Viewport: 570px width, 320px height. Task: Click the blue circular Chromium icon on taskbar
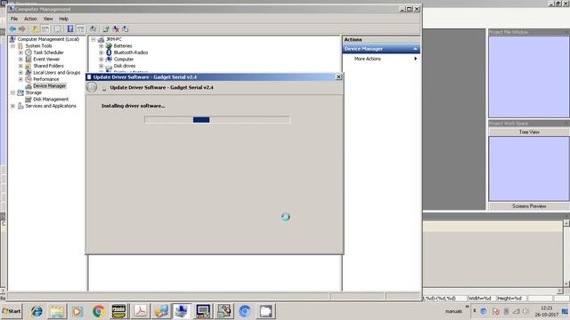pos(245,311)
